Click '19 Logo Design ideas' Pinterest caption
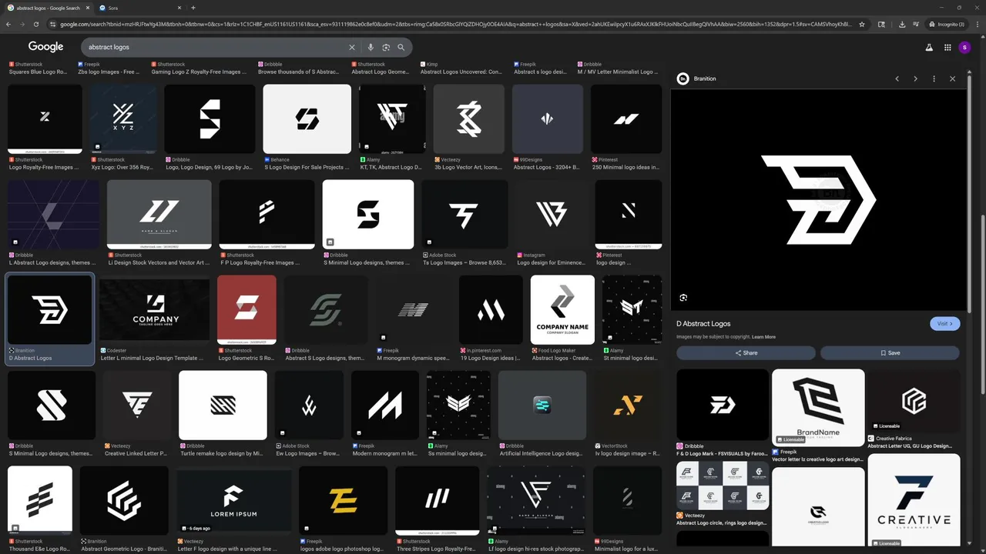Image resolution: width=986 pixels, height=554 pixels. [489, 358]
